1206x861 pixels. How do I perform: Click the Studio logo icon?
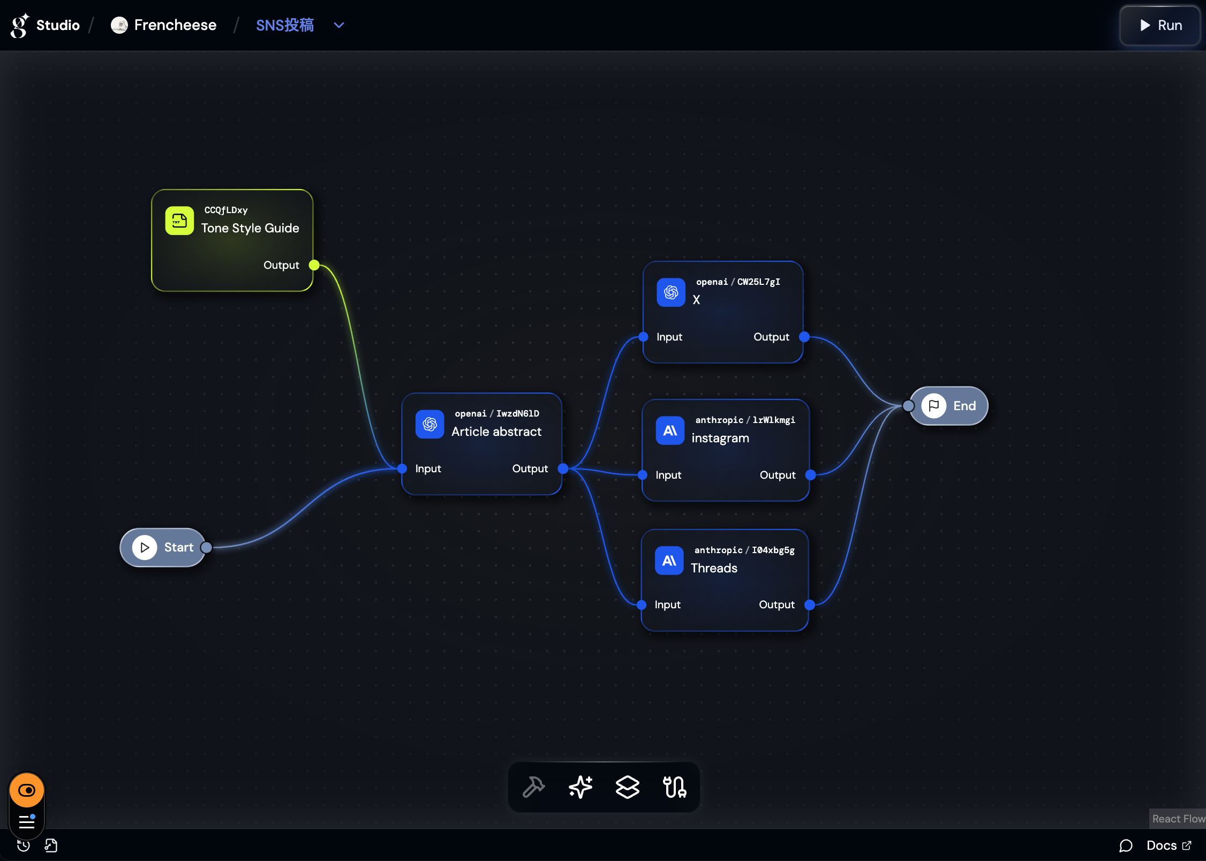[19, 25]
